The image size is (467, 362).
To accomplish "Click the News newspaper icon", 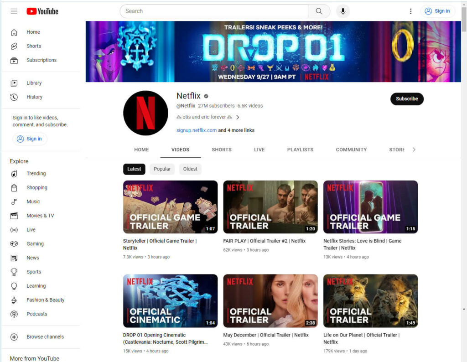I will click(14, 258).
